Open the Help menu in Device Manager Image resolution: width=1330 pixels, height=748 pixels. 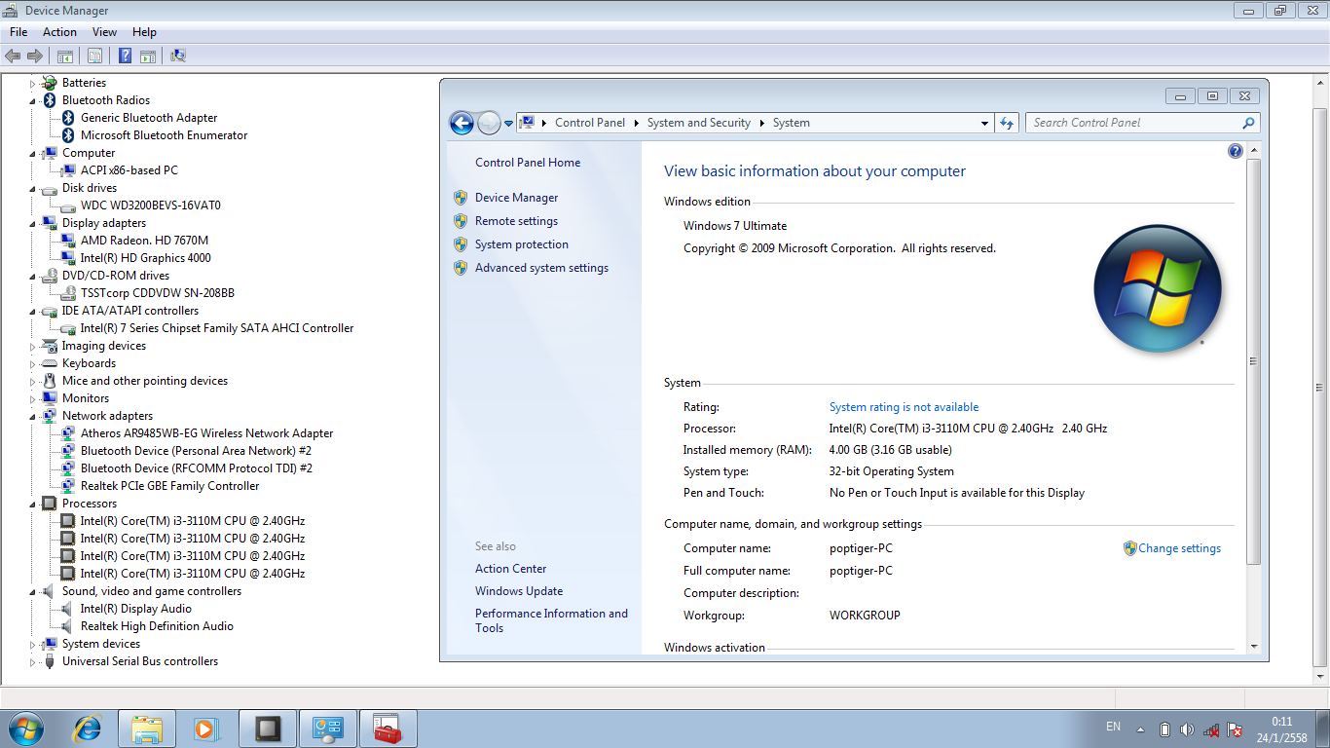144,32
